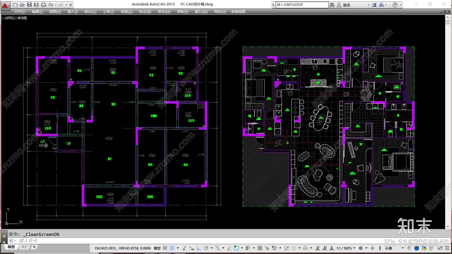Click the transparency display icon in status bar
The image size is (452, 254).
(260, 248)
